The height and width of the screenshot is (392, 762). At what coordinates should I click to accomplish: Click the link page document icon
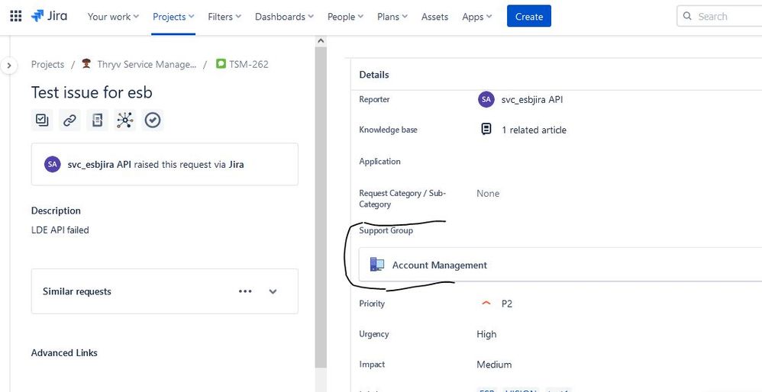(x=97, y=120)
